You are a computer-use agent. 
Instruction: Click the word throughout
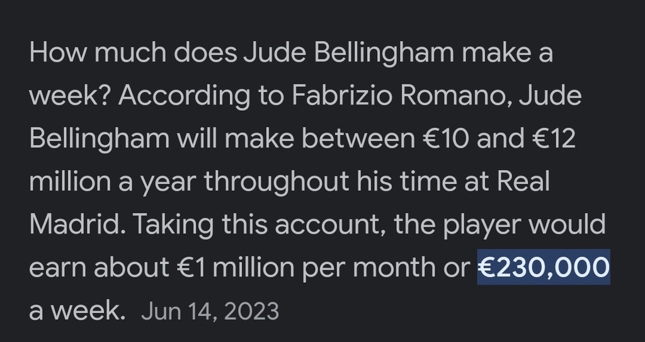[x=276, y=182]
